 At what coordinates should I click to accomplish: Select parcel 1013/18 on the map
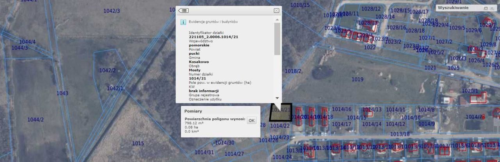tap(400, 134)
